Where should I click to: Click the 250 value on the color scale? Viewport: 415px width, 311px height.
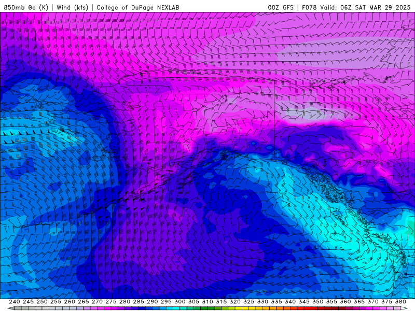(42, 302)
